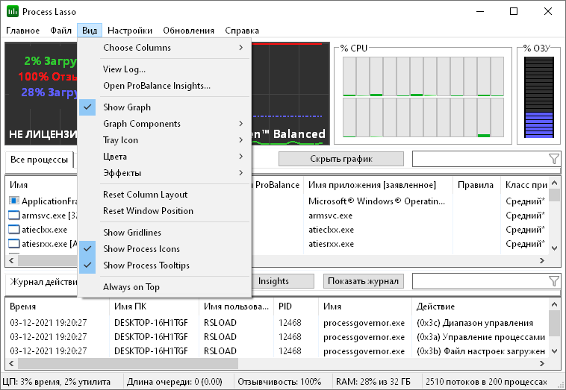This screenshot has width=566, height=390.
Task: Sort the log by the Имя ПК column
Action: tap(154, 306)
